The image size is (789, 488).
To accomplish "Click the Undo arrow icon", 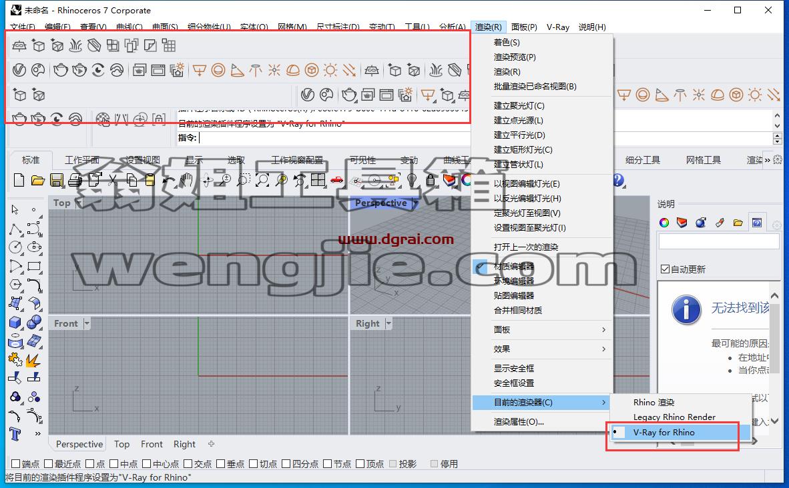I will [169, 180].
